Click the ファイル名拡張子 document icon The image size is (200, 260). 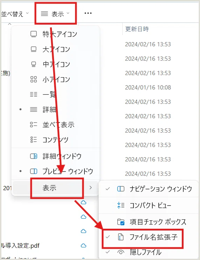coord(121,237)
